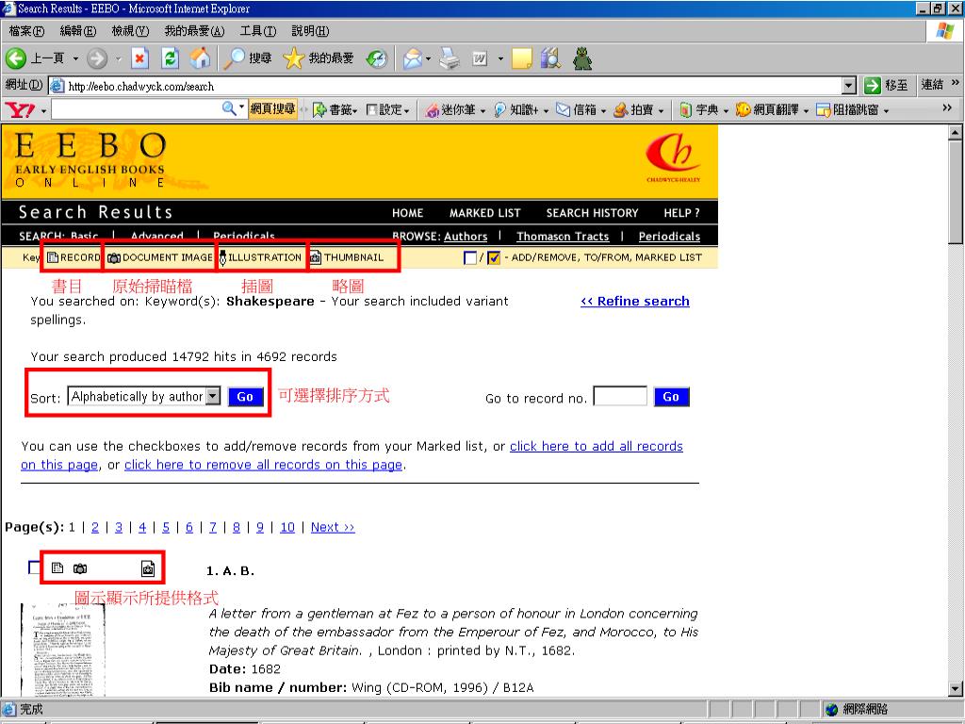965x724 pixels.
Task: Expand the Sort dropdown Alphabetically by author
Action: click(213, 396)
